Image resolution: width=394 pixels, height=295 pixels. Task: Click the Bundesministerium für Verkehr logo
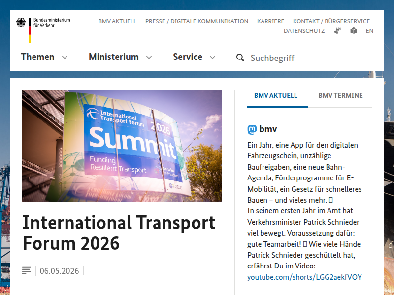[x=43, y=30]
